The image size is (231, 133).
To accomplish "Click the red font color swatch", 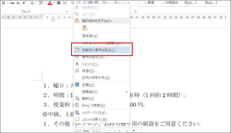I will click(50, 2).
